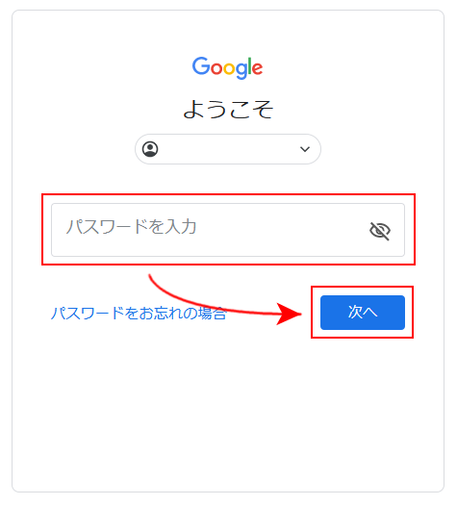This screenshot has width=457, height=505.
Task: Show the password using the eye icon
Action: pos(380,231)
